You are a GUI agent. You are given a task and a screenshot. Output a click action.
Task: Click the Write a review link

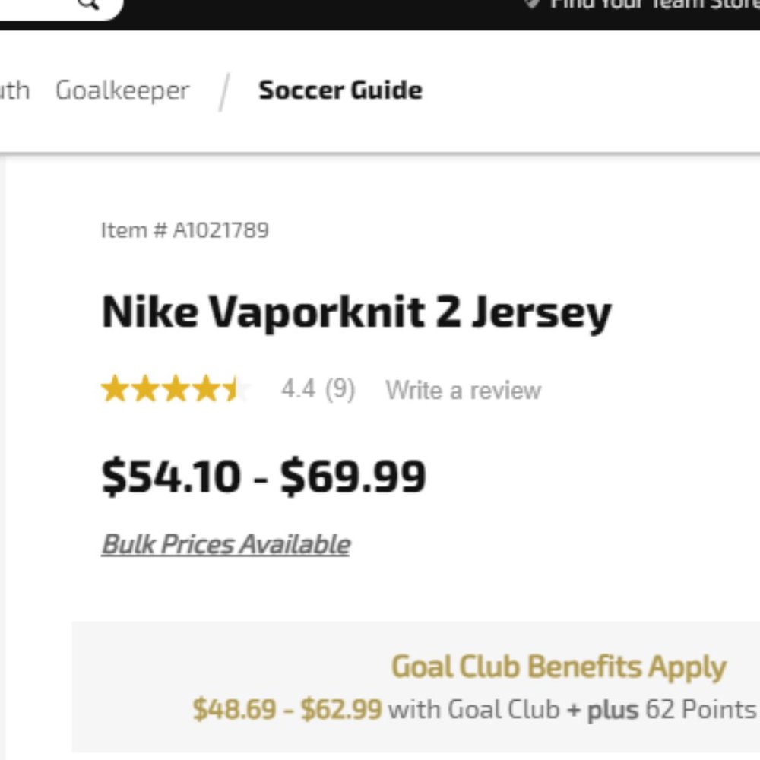click(464, 390)
